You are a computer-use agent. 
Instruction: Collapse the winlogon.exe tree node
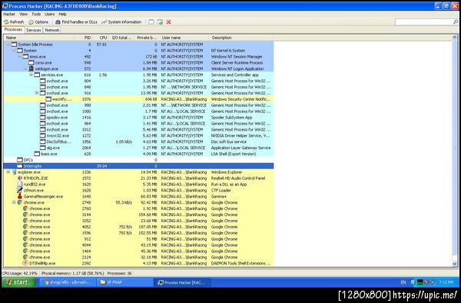(x=26, y=69)
